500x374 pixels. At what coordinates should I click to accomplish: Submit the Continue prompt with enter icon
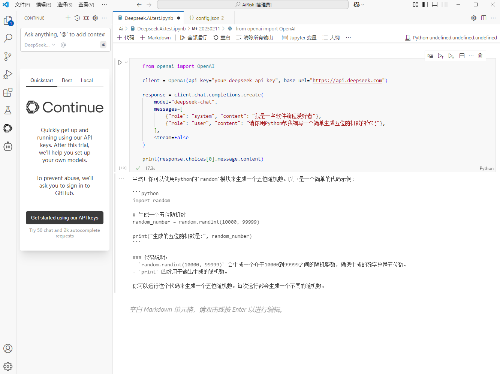click(103, 45)
